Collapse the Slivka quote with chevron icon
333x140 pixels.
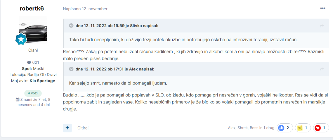(71, 26)
